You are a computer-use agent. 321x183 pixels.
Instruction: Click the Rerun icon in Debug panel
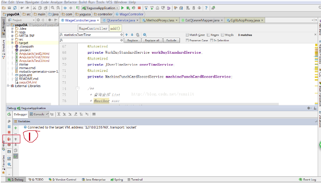[9, 114]
